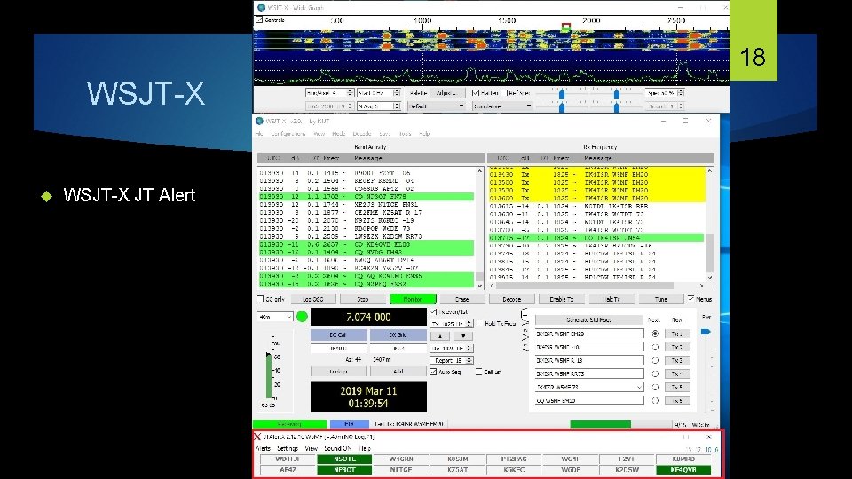Toggle the Menus checkbox
This screenshot has width=852, height=479.
690,299
